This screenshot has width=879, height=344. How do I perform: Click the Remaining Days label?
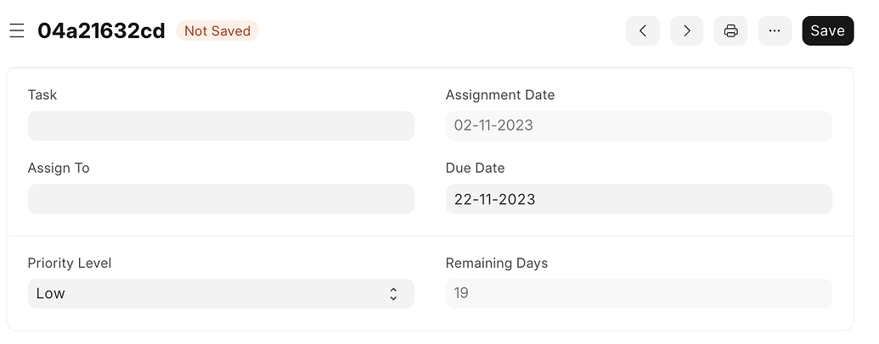497,263
